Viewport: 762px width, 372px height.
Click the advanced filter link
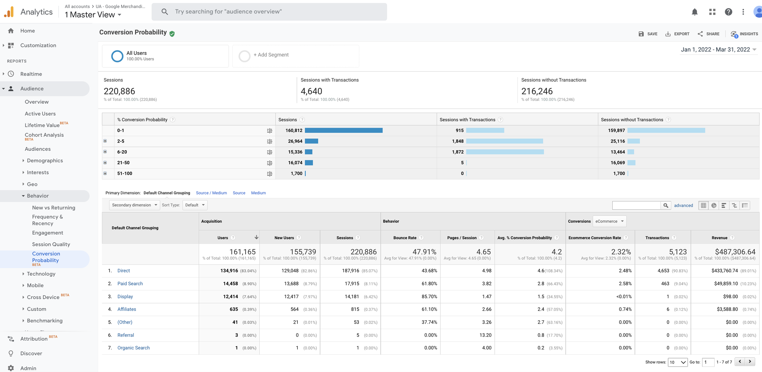[683, 205]
